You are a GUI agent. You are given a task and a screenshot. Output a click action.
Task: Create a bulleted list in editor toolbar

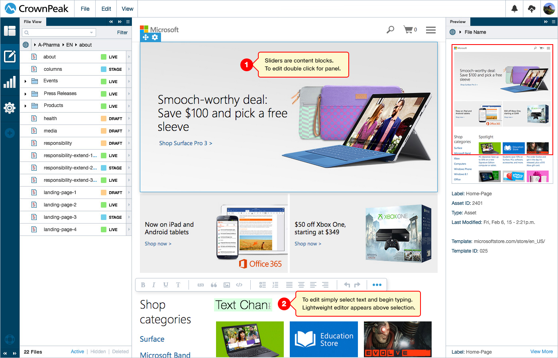point(263,285)
